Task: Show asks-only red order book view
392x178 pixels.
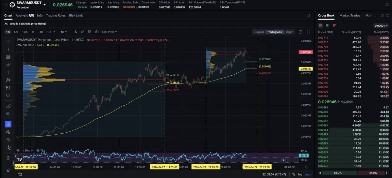Action: coord(334,26)
